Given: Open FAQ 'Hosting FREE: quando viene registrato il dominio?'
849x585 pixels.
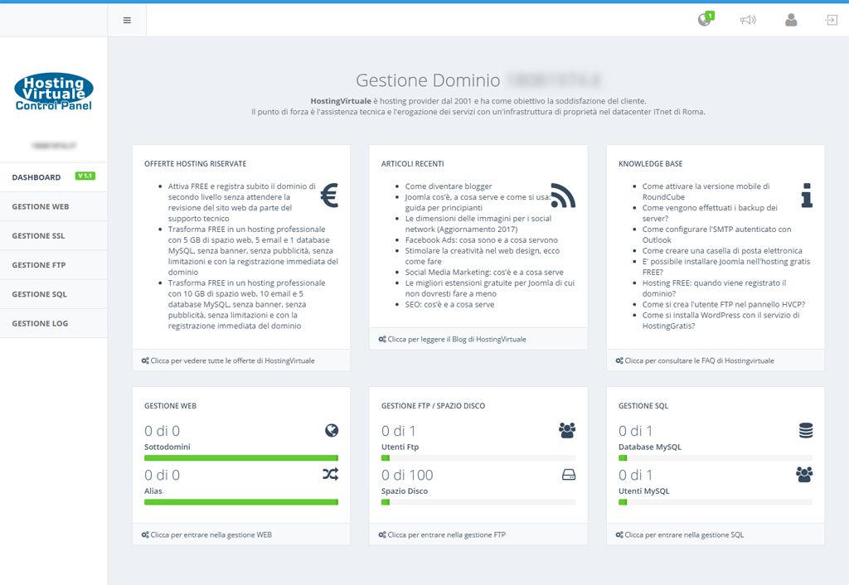Looking at the screenshot, I should pyautogui.click(x=714, y=288).
